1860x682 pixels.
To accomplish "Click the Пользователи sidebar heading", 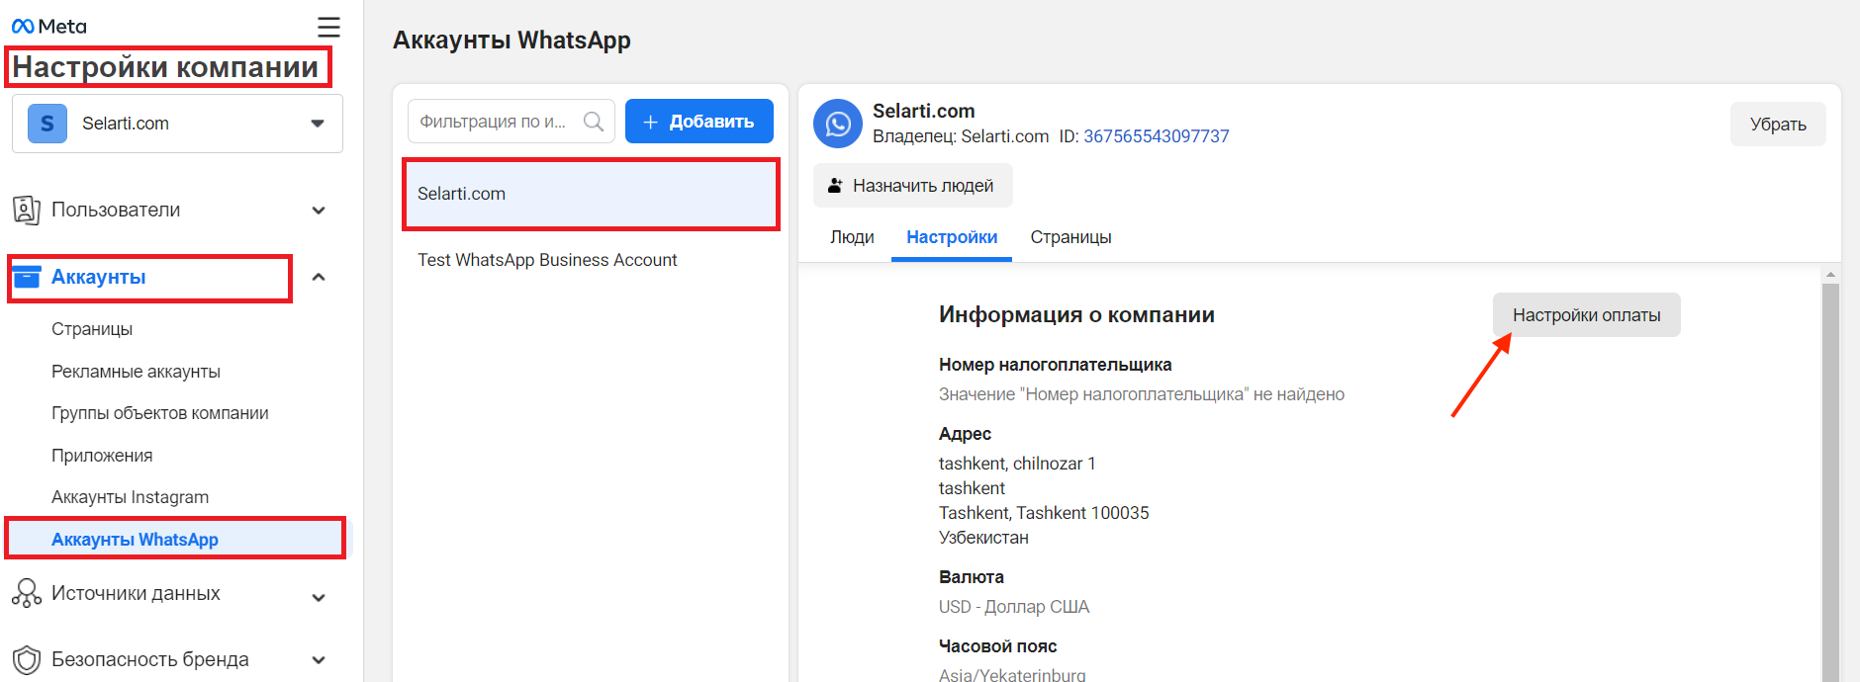I will [116, 210].
